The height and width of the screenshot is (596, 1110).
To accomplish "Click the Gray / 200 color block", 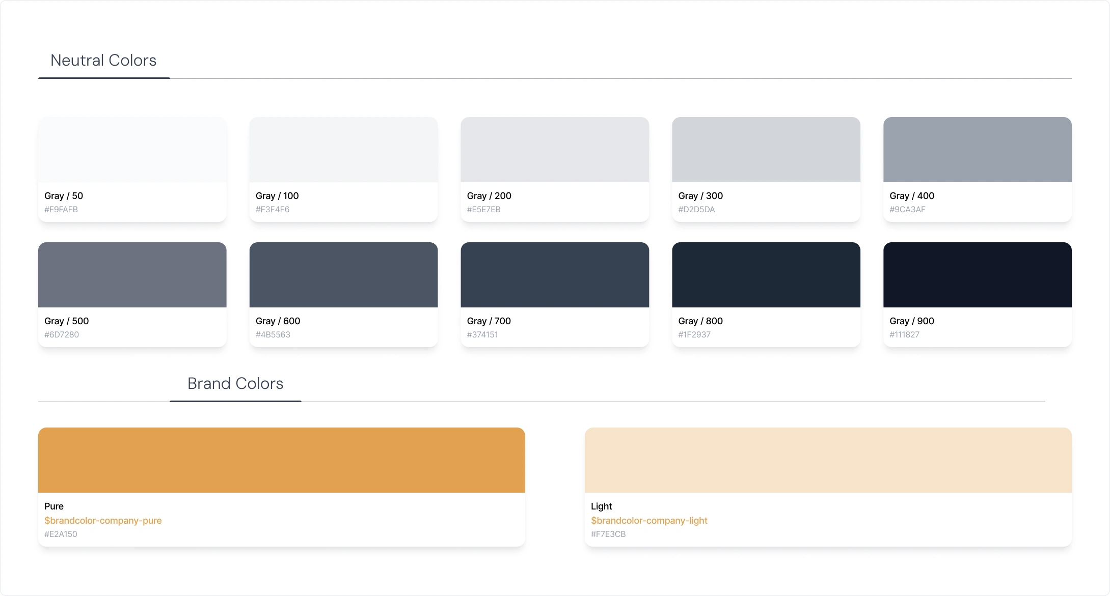I will click(x=555, y=150).
